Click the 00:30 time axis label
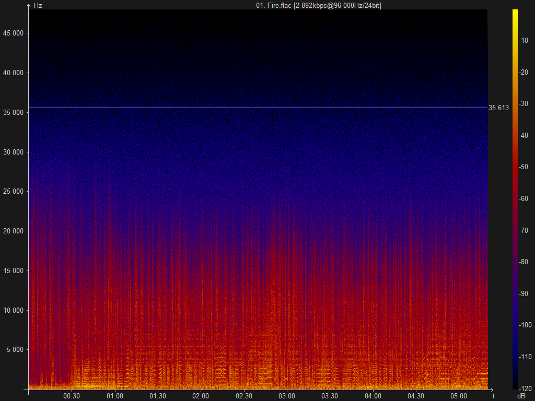This screenshot has width=535, height=401. [x=72, y=396]
